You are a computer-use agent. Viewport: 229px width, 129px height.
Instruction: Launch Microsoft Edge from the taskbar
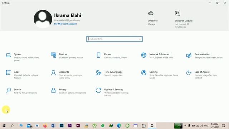coord(119,126)
